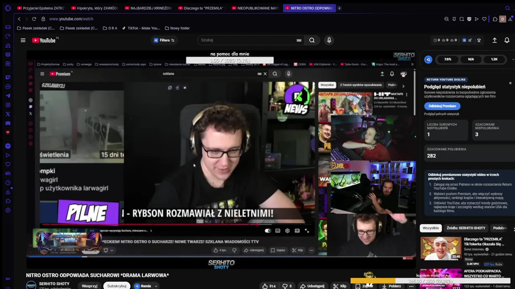Open the Discord icon in the Opera sidebar
This screenshot has width=515, height=289.
[8, 123]
